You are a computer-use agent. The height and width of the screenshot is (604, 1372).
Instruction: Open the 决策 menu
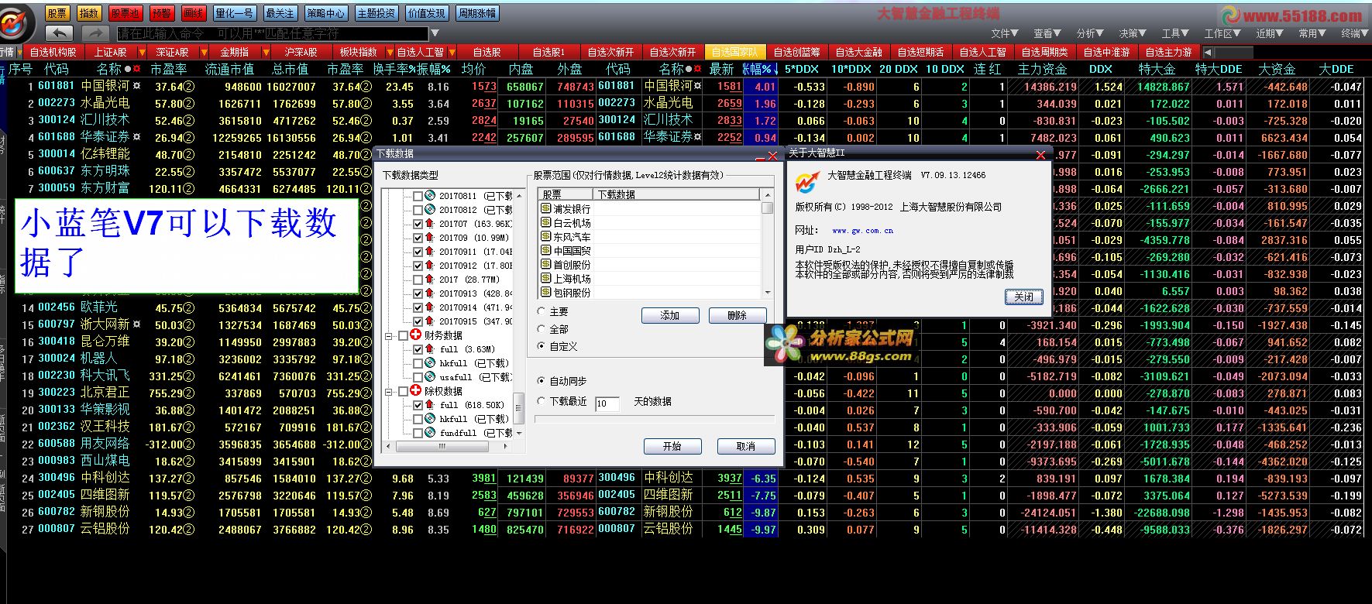tap(1133, 33)
